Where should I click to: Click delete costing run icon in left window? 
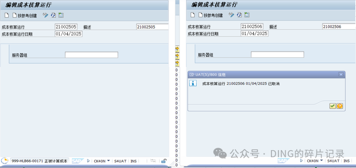click(61, 15)
